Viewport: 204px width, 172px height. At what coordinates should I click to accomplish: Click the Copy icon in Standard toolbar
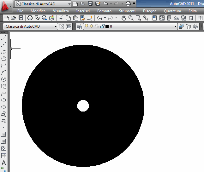tap(68, 18)
